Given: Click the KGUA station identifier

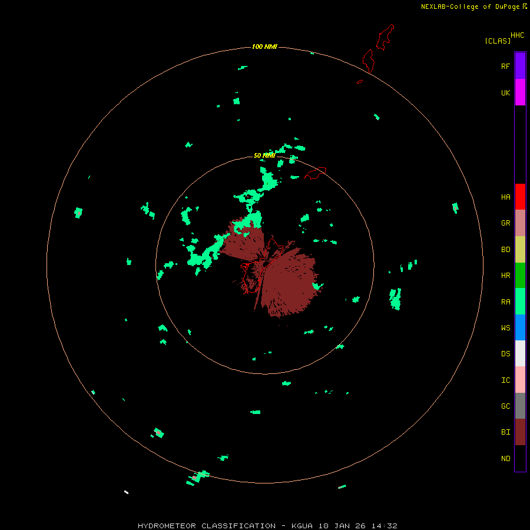Looking at the screenshot, I should [302, 526].
